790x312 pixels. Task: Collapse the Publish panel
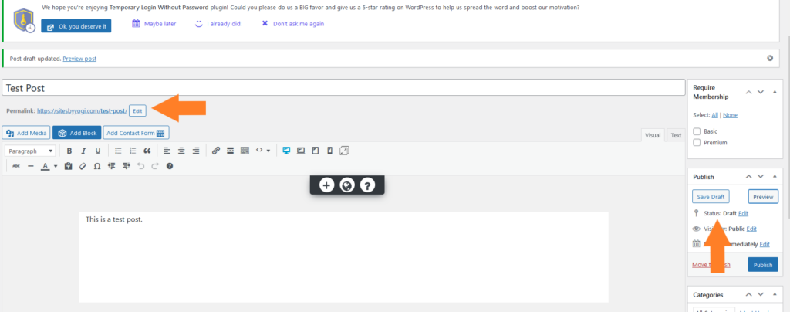[775, 177]
